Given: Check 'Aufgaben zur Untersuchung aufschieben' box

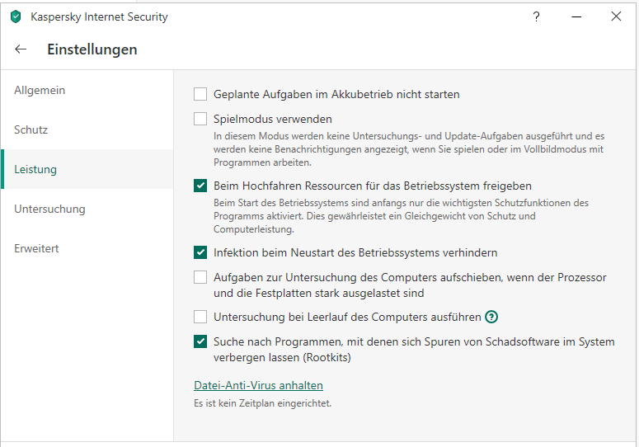Looking at the screenshot, I should pyautogui.click(x=200, y=277).
